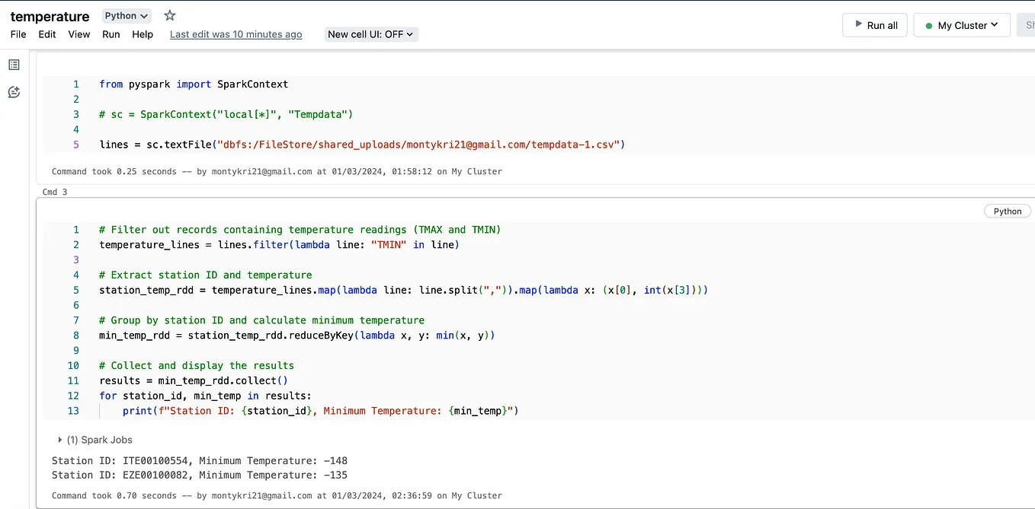Expand the Spark Jobs section

tap(60, 440)
